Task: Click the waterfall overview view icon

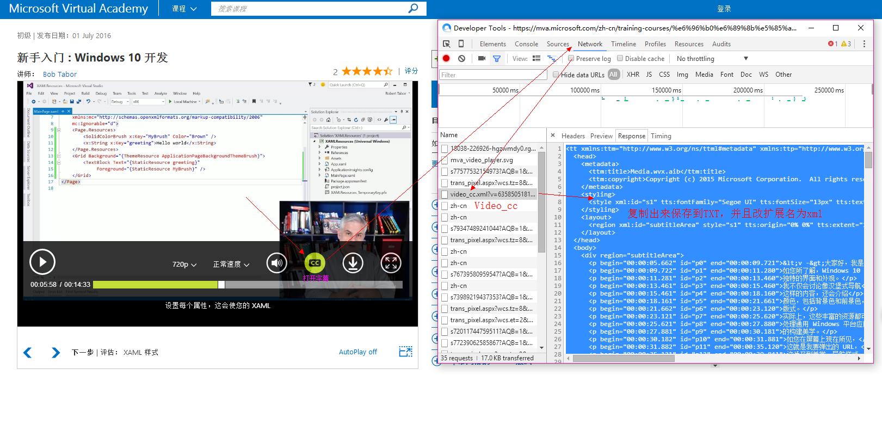Action: coord(552,59)
